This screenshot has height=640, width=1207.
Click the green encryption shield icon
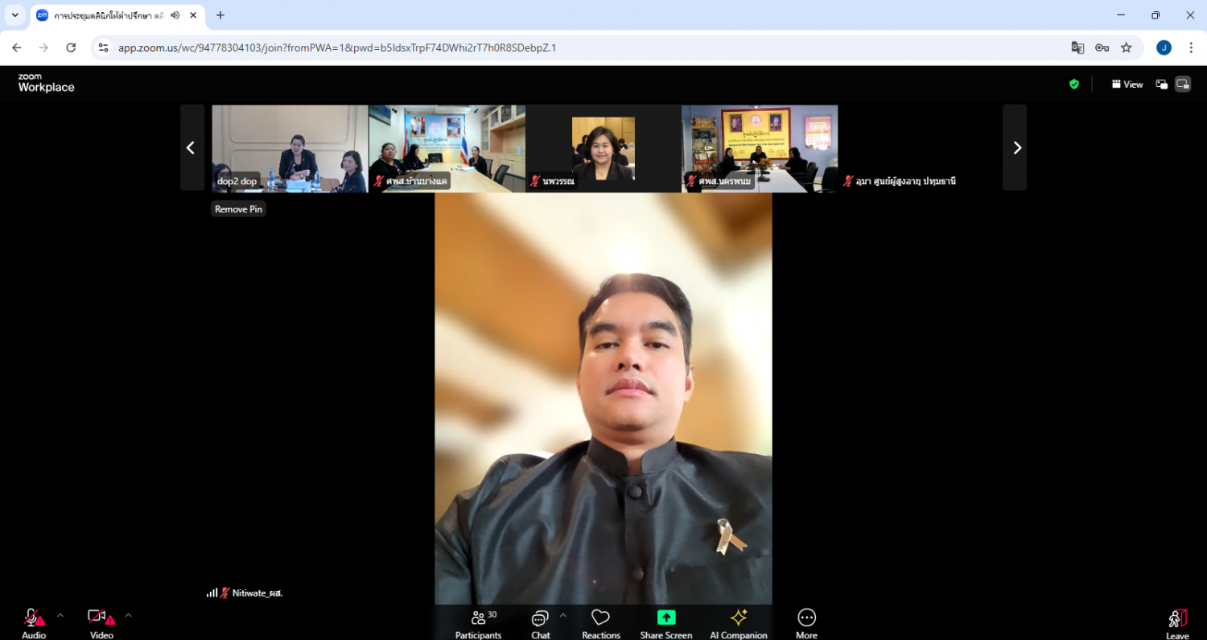coord(1073,84)
